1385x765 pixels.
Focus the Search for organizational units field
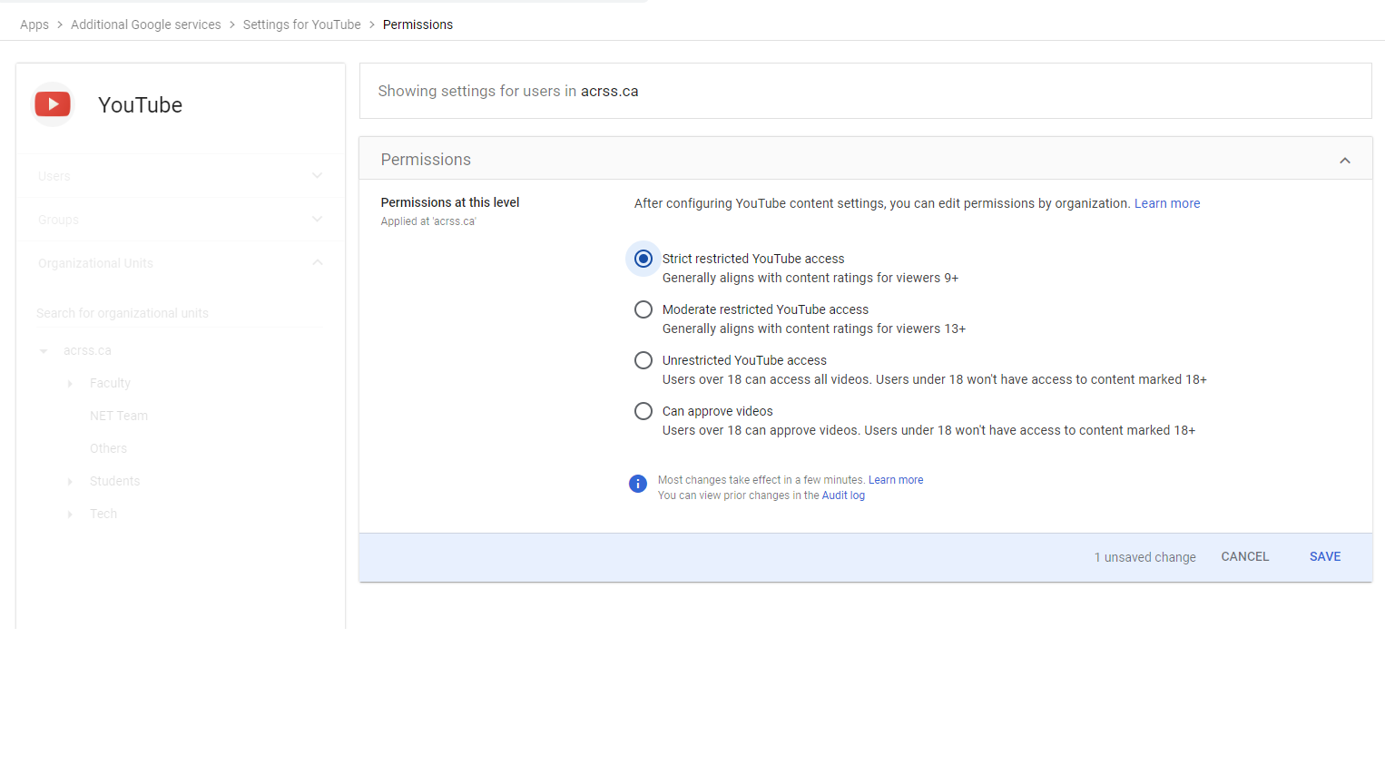[x=178, y=313]
